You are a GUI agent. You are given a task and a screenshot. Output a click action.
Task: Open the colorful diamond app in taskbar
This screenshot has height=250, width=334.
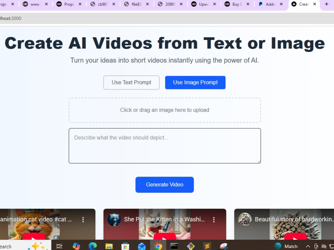point(191,246)
